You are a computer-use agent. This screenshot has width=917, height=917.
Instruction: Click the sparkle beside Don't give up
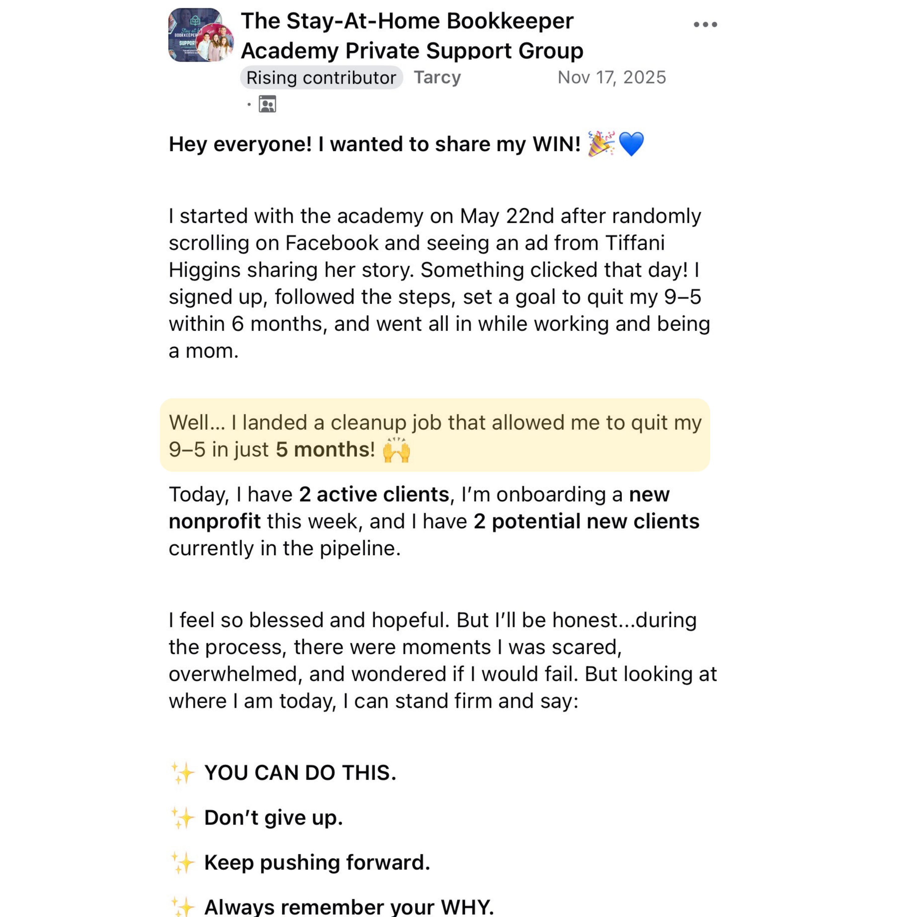point(183,818)
